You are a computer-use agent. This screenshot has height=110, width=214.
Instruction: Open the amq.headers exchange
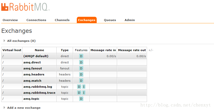click(34, 74)
